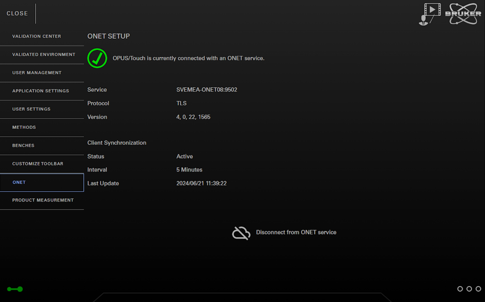
Task: Close the setup screen via CLOSE
Action: 17,13
